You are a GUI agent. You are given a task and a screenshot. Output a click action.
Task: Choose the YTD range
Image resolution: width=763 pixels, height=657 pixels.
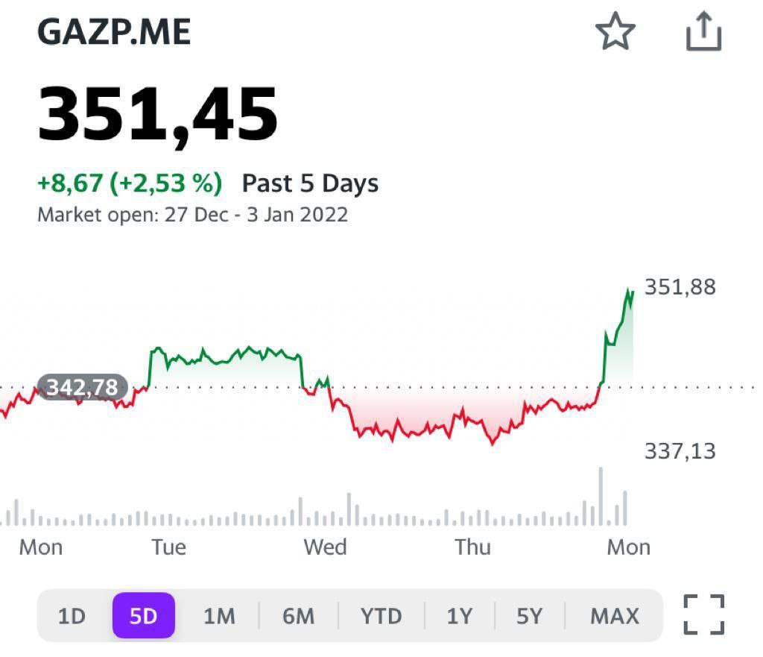pyautogui.click(x=381, y=616)
